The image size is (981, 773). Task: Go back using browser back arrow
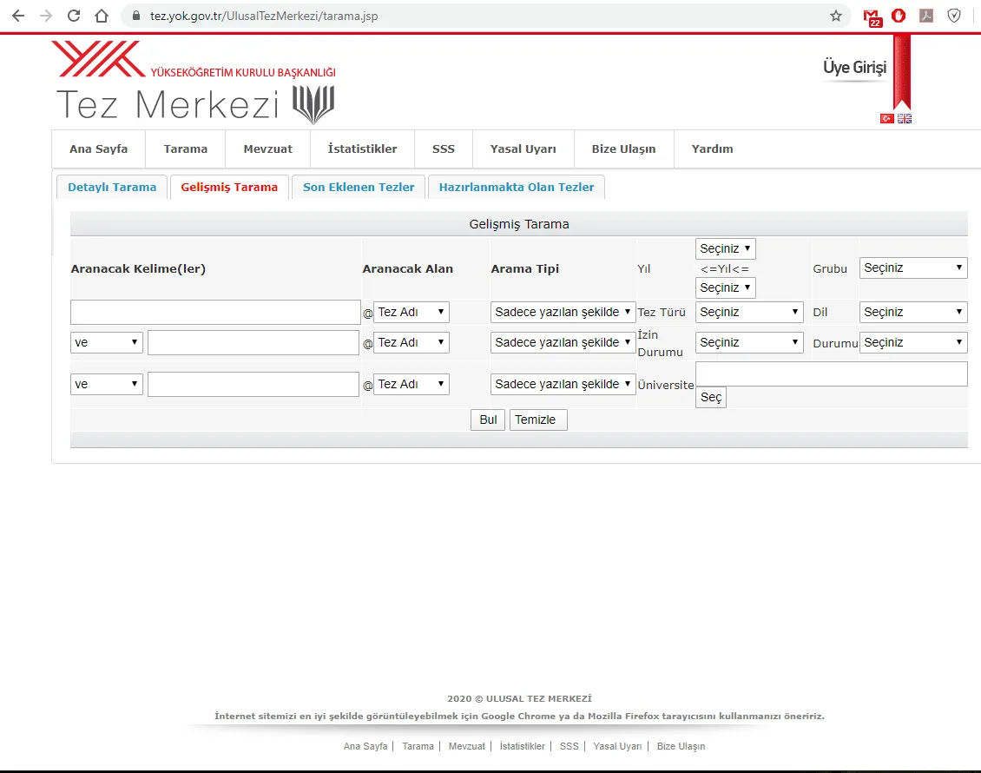coord(18,16)
